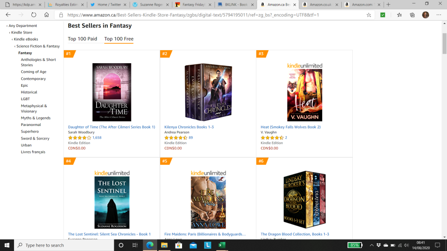Show hidden system tray icons chevron
This screenshot has width=447, height=251.
coord(371,245)
